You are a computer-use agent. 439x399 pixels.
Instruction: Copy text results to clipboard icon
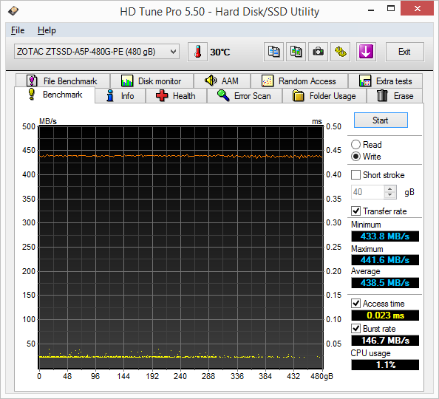(273, 52)
